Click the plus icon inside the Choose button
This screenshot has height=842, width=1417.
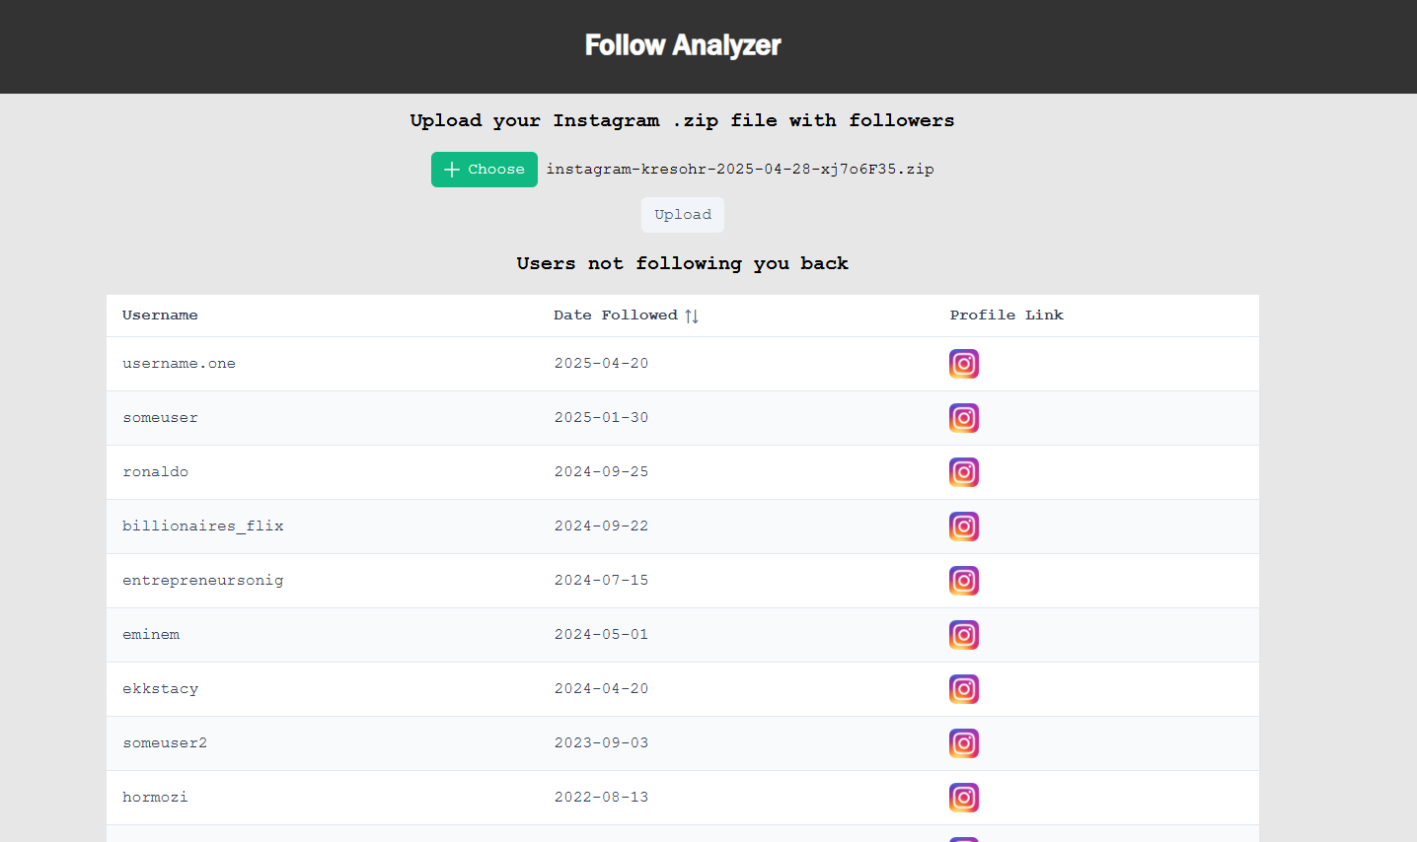point(452,169)
